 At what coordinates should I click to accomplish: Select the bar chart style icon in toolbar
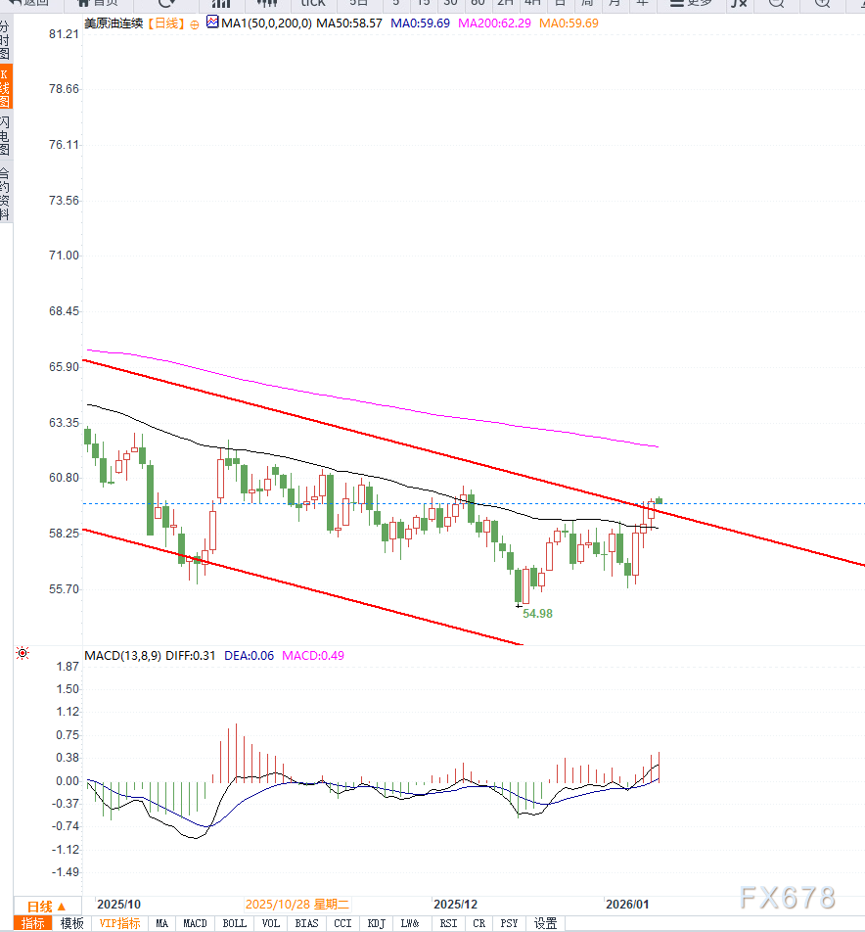click(220, 5)
